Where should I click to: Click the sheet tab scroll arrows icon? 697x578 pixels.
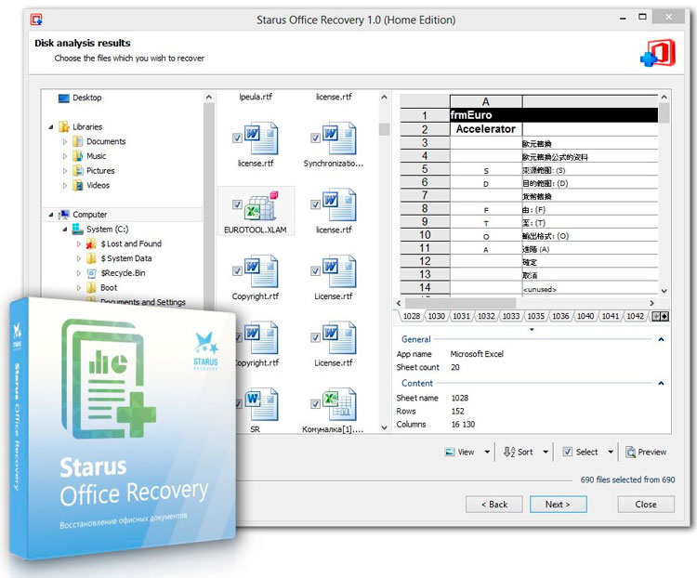tap(661, 316)
